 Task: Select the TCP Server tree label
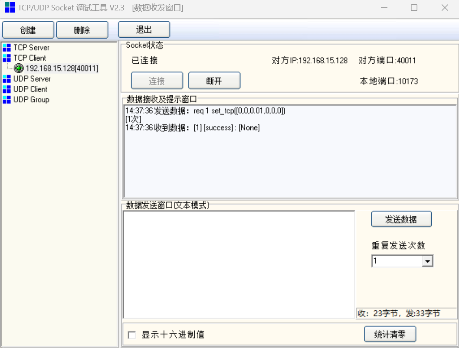click(31, 47)
